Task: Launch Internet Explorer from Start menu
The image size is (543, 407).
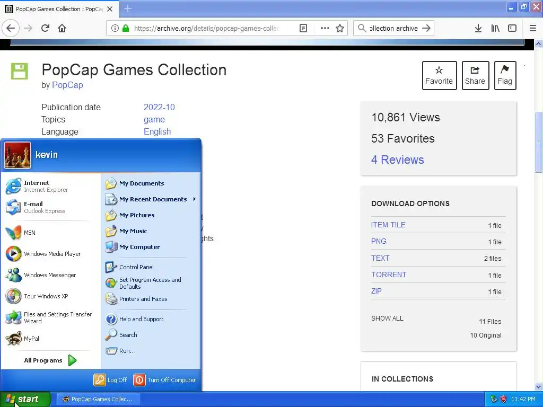Action: 50,186
